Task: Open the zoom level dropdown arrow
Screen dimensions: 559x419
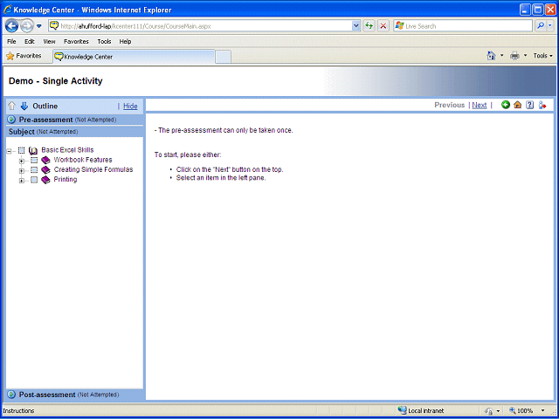Action: [x=543, y=411]
